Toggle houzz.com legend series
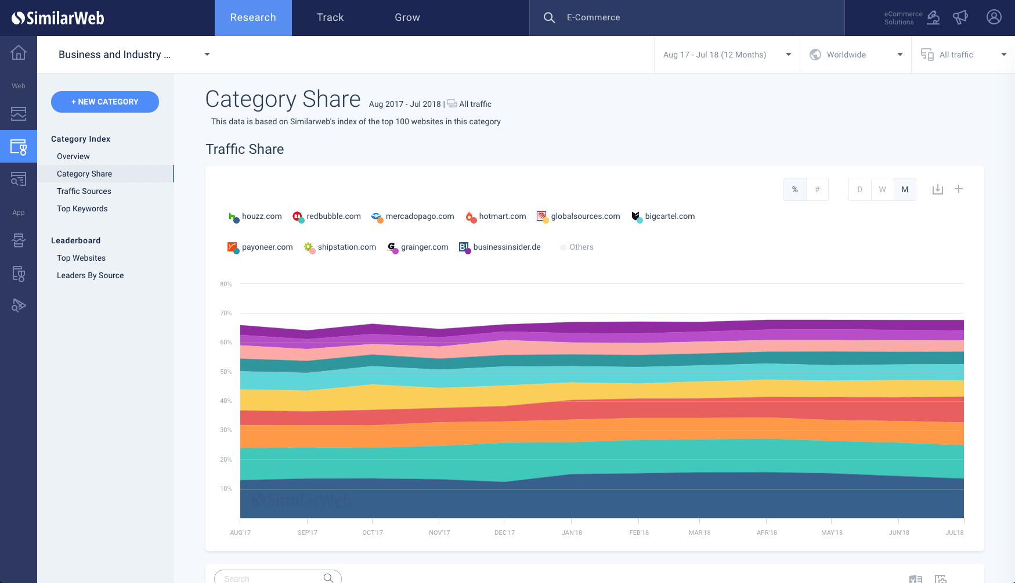This screenshot has width=1015, height=583. 255,217
